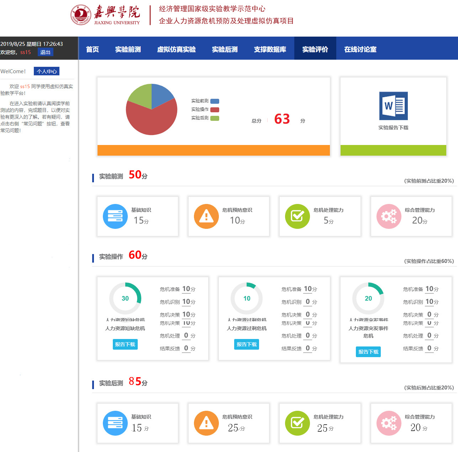Viewport: 458px width, 452px height.
Task: Open the 虚拟仿真实验 menu item
Action: pyautogui.click(x=177, y=49)
